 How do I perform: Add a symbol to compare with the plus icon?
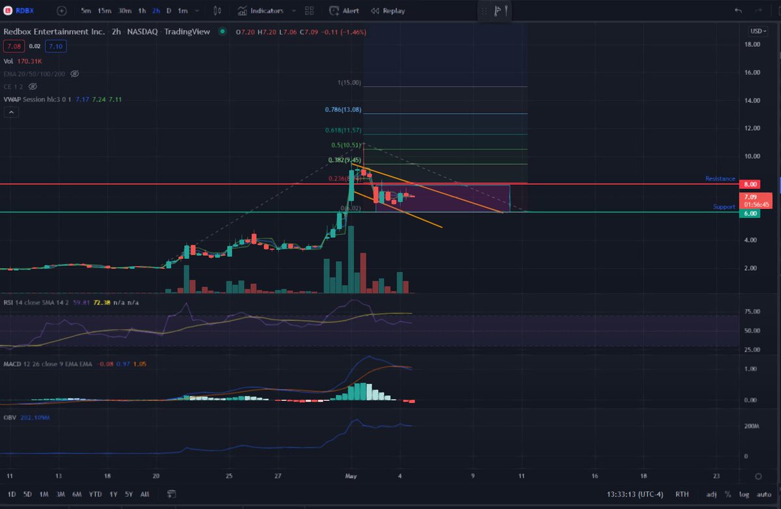click(x=61, y=10)
